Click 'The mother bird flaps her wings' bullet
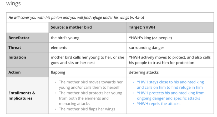 click(87, 109)
